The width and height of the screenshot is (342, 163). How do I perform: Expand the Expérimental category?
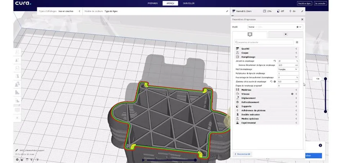[267, 123]
